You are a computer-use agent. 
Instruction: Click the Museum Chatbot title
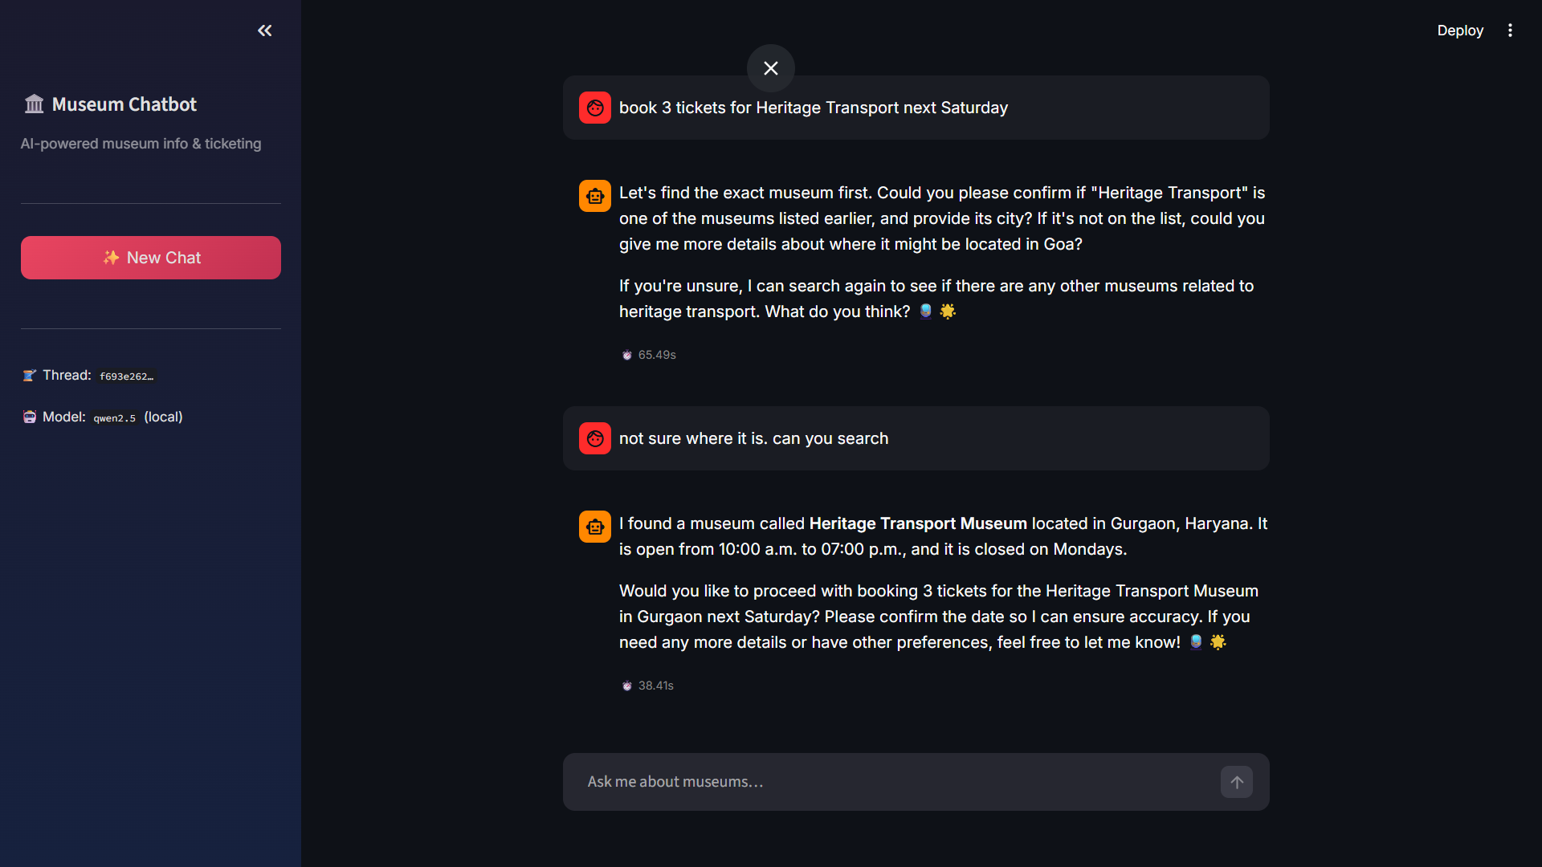124,104
